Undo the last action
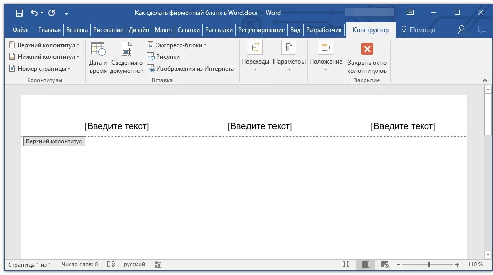Screen dimensions: 493x275 34,13
